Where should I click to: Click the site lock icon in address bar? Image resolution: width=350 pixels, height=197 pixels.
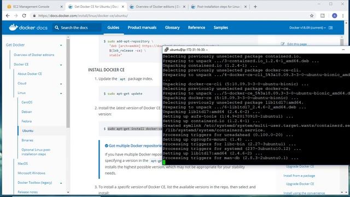(34, 16)
